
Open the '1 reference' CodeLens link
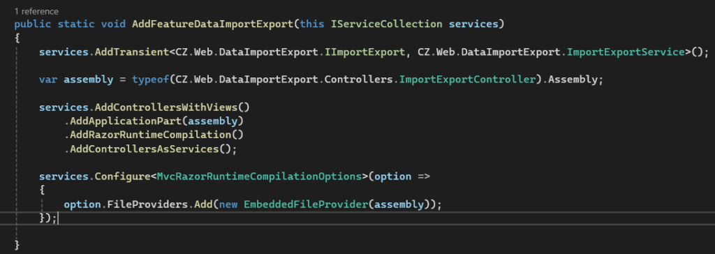[36, 11]
